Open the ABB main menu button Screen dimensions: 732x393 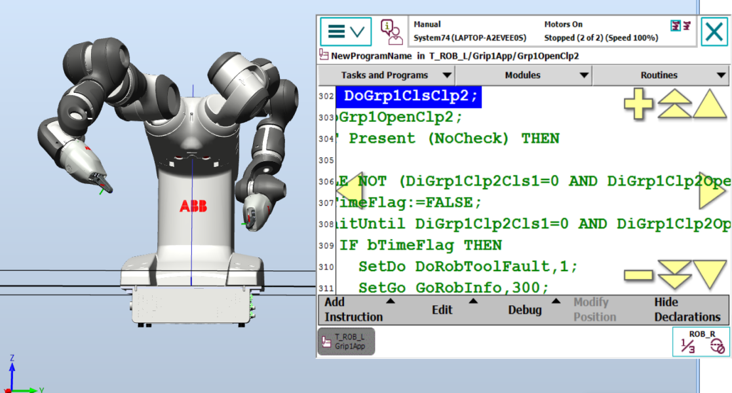(x=346, y=31)
